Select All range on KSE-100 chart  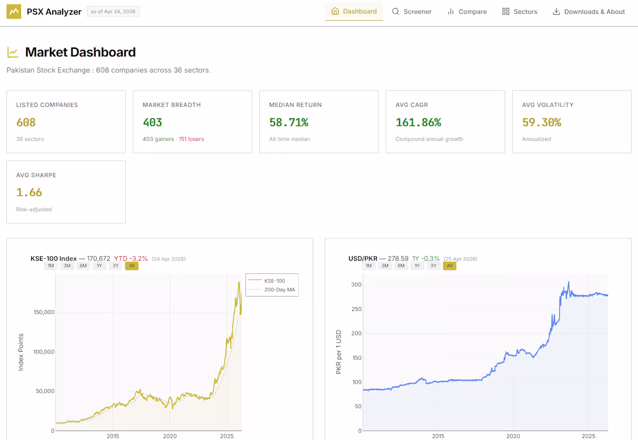(x=132, y=266)
